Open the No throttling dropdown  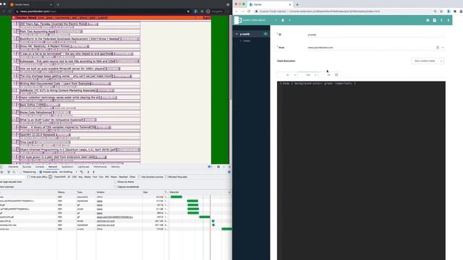(68, 172)
